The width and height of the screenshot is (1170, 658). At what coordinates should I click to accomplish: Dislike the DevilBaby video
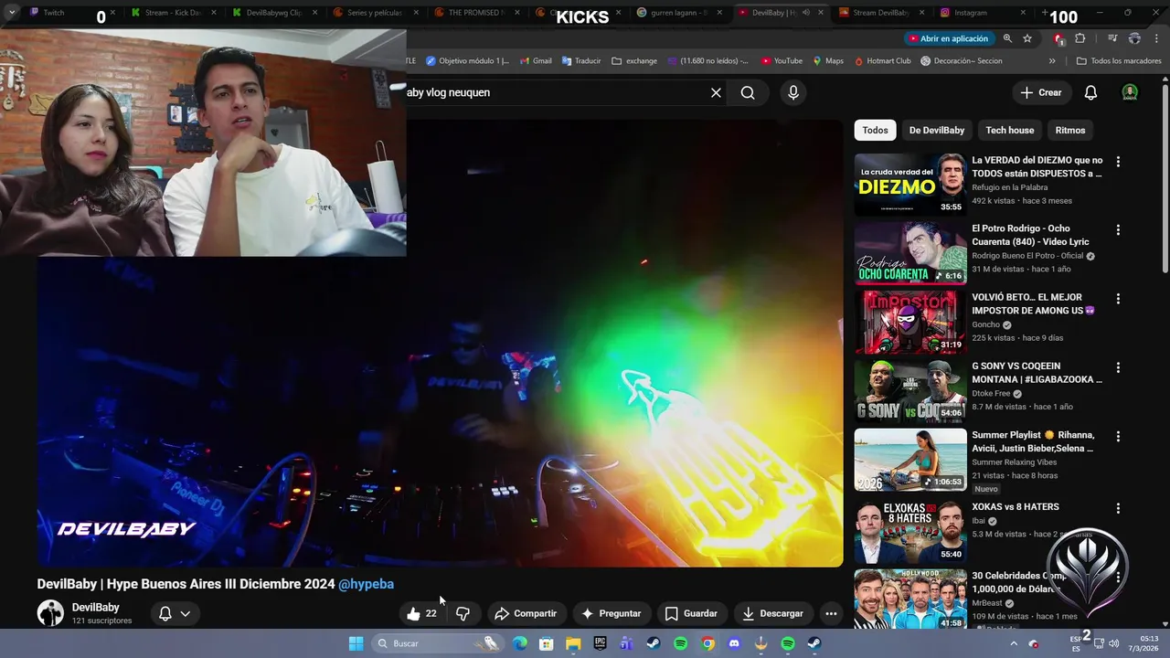[463, 613]
